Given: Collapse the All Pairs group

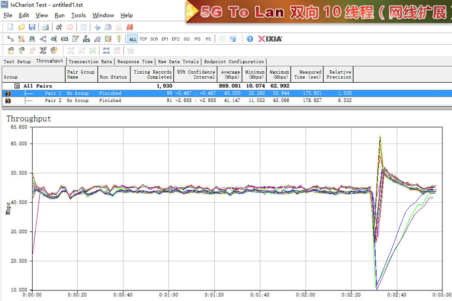Looking at the screenshot, I should coord(17,86).
